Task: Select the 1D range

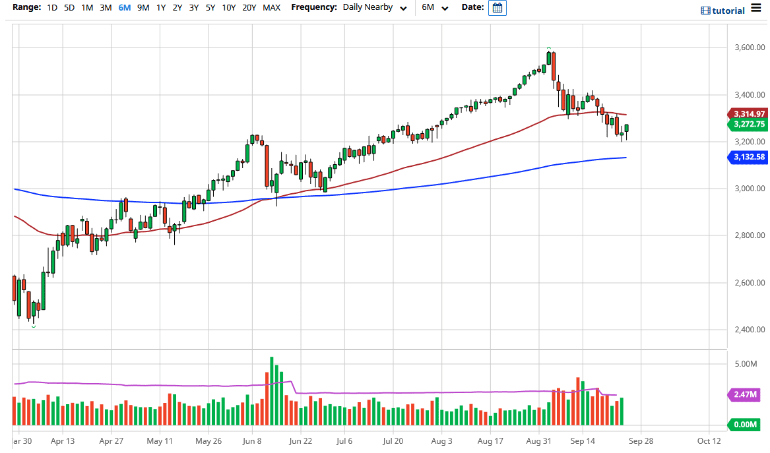Action: point(51,9)
